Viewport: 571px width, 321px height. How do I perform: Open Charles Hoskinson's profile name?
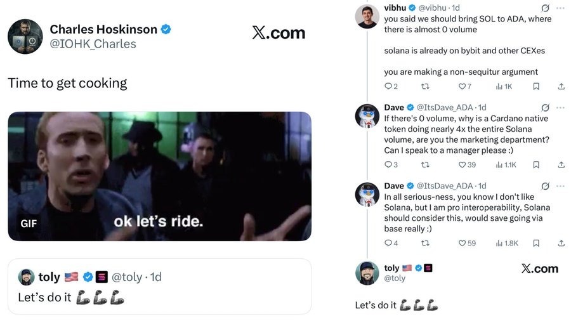(103, 29)
